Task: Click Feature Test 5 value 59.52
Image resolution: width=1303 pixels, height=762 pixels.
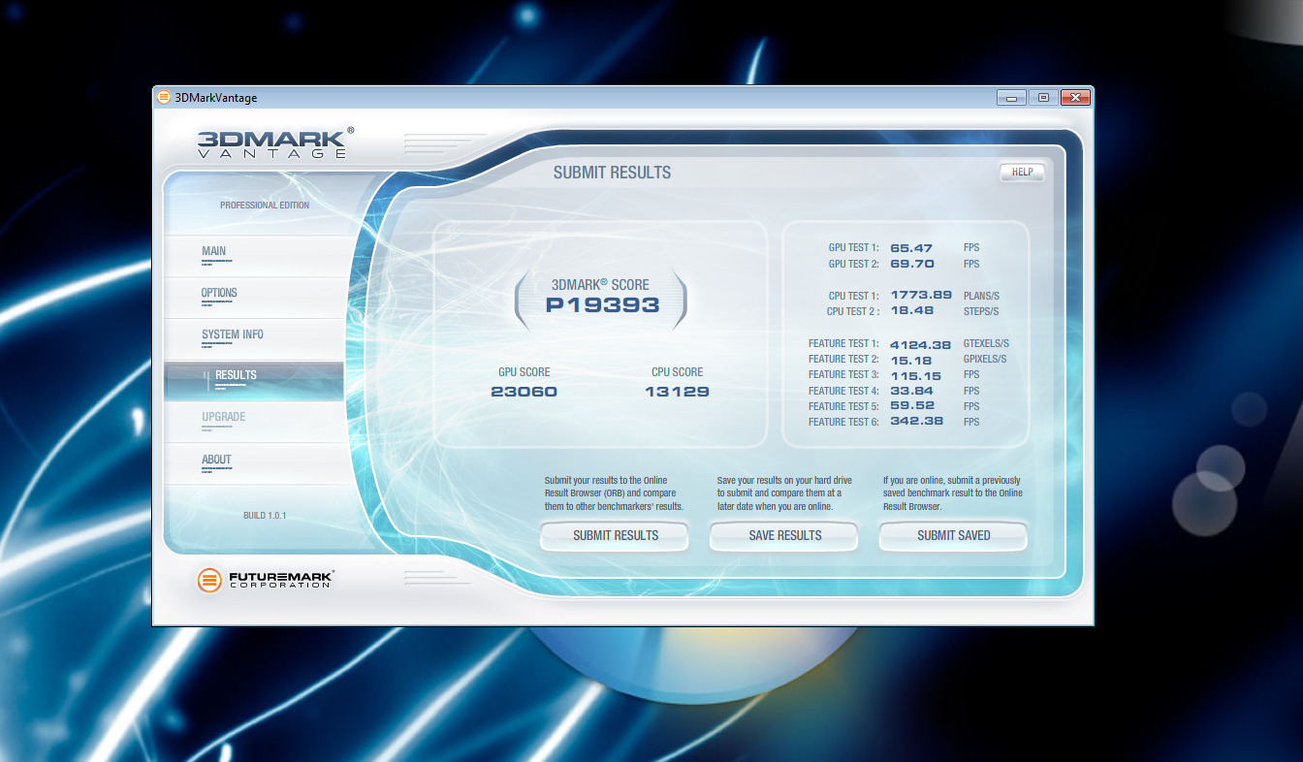Action: click(911, 406)
